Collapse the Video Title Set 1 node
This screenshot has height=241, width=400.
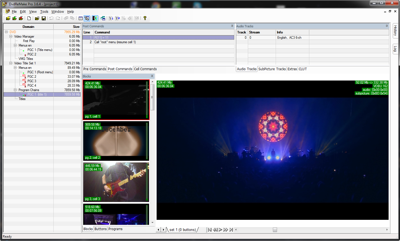[x=11, y=63]
